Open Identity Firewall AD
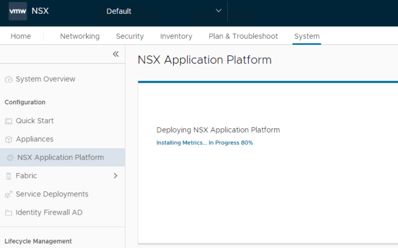The width and height of the screenshot is (398, 248). click(x=49, y=212)
